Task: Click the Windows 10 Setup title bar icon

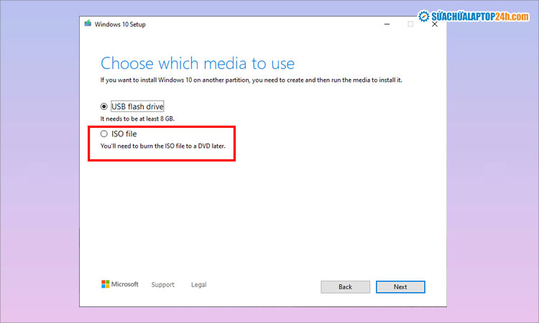Action: 88,23
